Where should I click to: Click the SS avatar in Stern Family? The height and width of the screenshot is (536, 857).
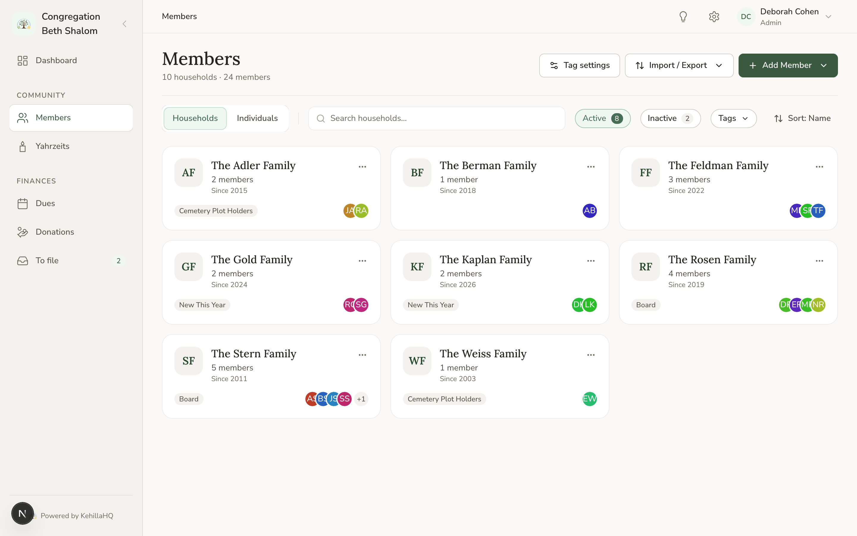tap(345, 399)
